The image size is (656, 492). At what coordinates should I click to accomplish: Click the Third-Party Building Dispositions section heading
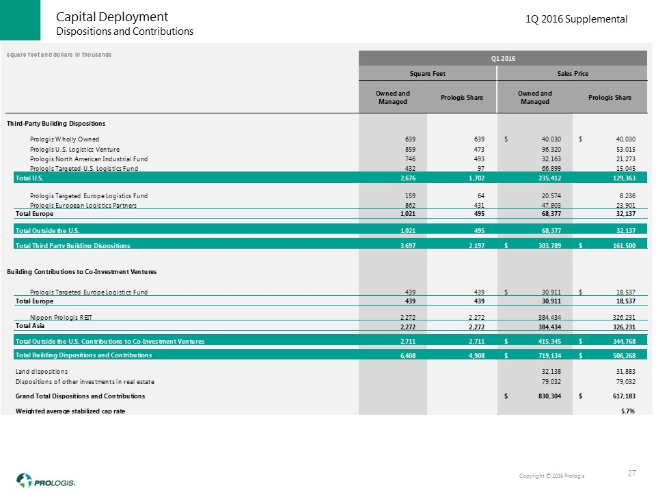[56, 123]
